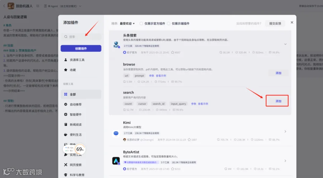Select the 科学与教育 category
Image resolution: width=323 pixels, height=178 pixels.
(x=81, y=175)
